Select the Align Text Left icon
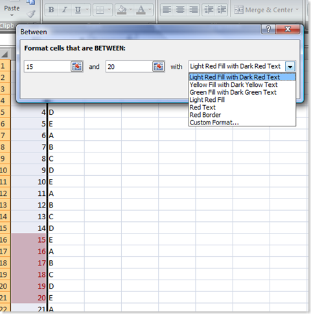The height and width of the screenshot is (314, 311). click(167, 10)
